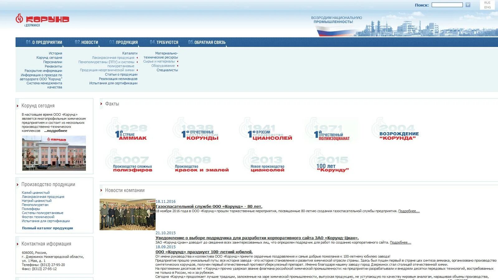Screen dimensions: 498x280
Task: Switch site language to RUS
Action: [487, 3]
